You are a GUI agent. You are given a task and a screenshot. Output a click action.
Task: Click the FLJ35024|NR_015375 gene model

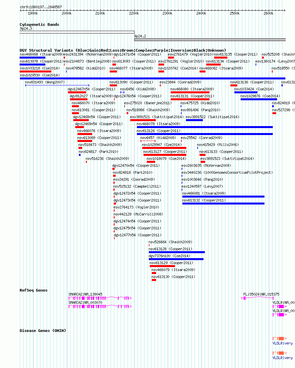[x=258, y=298]
